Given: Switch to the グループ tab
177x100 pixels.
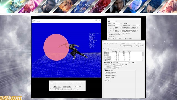Looking at the screenshot, I should point(115,49).
